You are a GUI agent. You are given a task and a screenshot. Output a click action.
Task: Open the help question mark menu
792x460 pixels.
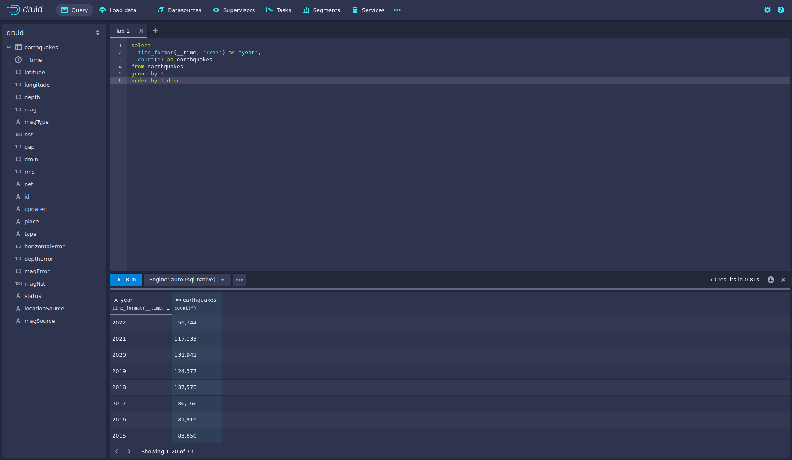coord(780,10)
